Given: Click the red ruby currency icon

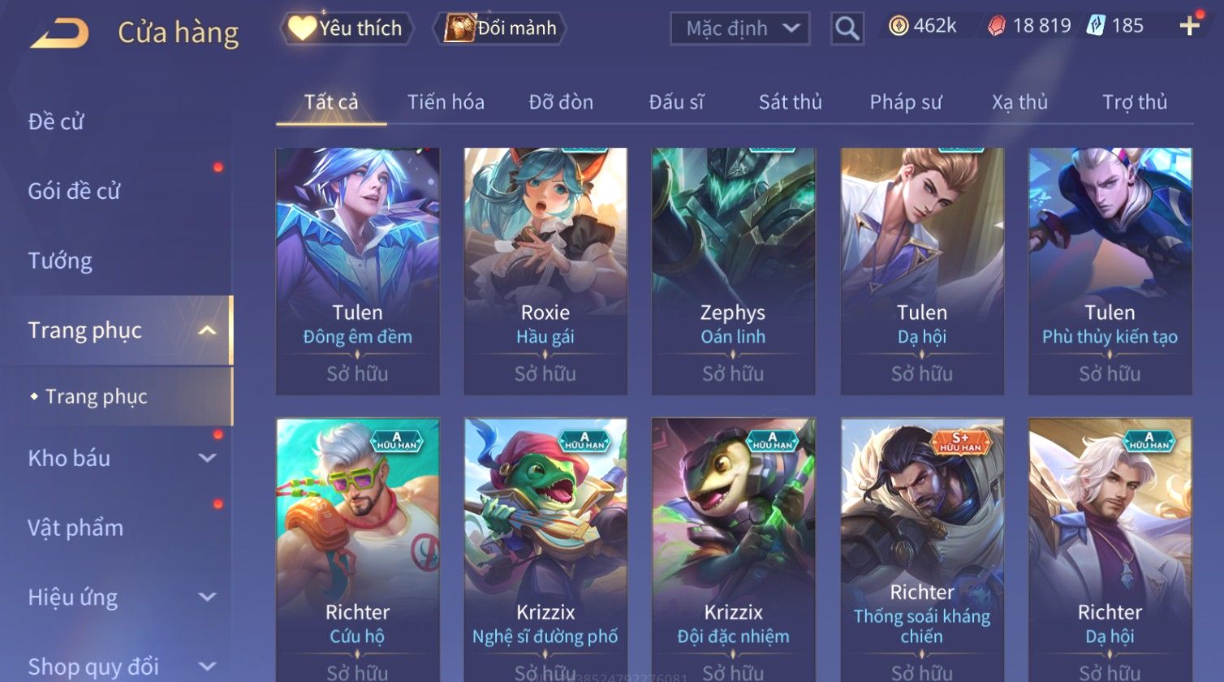Looking at the screenshot, I should (x=997, y=26).
